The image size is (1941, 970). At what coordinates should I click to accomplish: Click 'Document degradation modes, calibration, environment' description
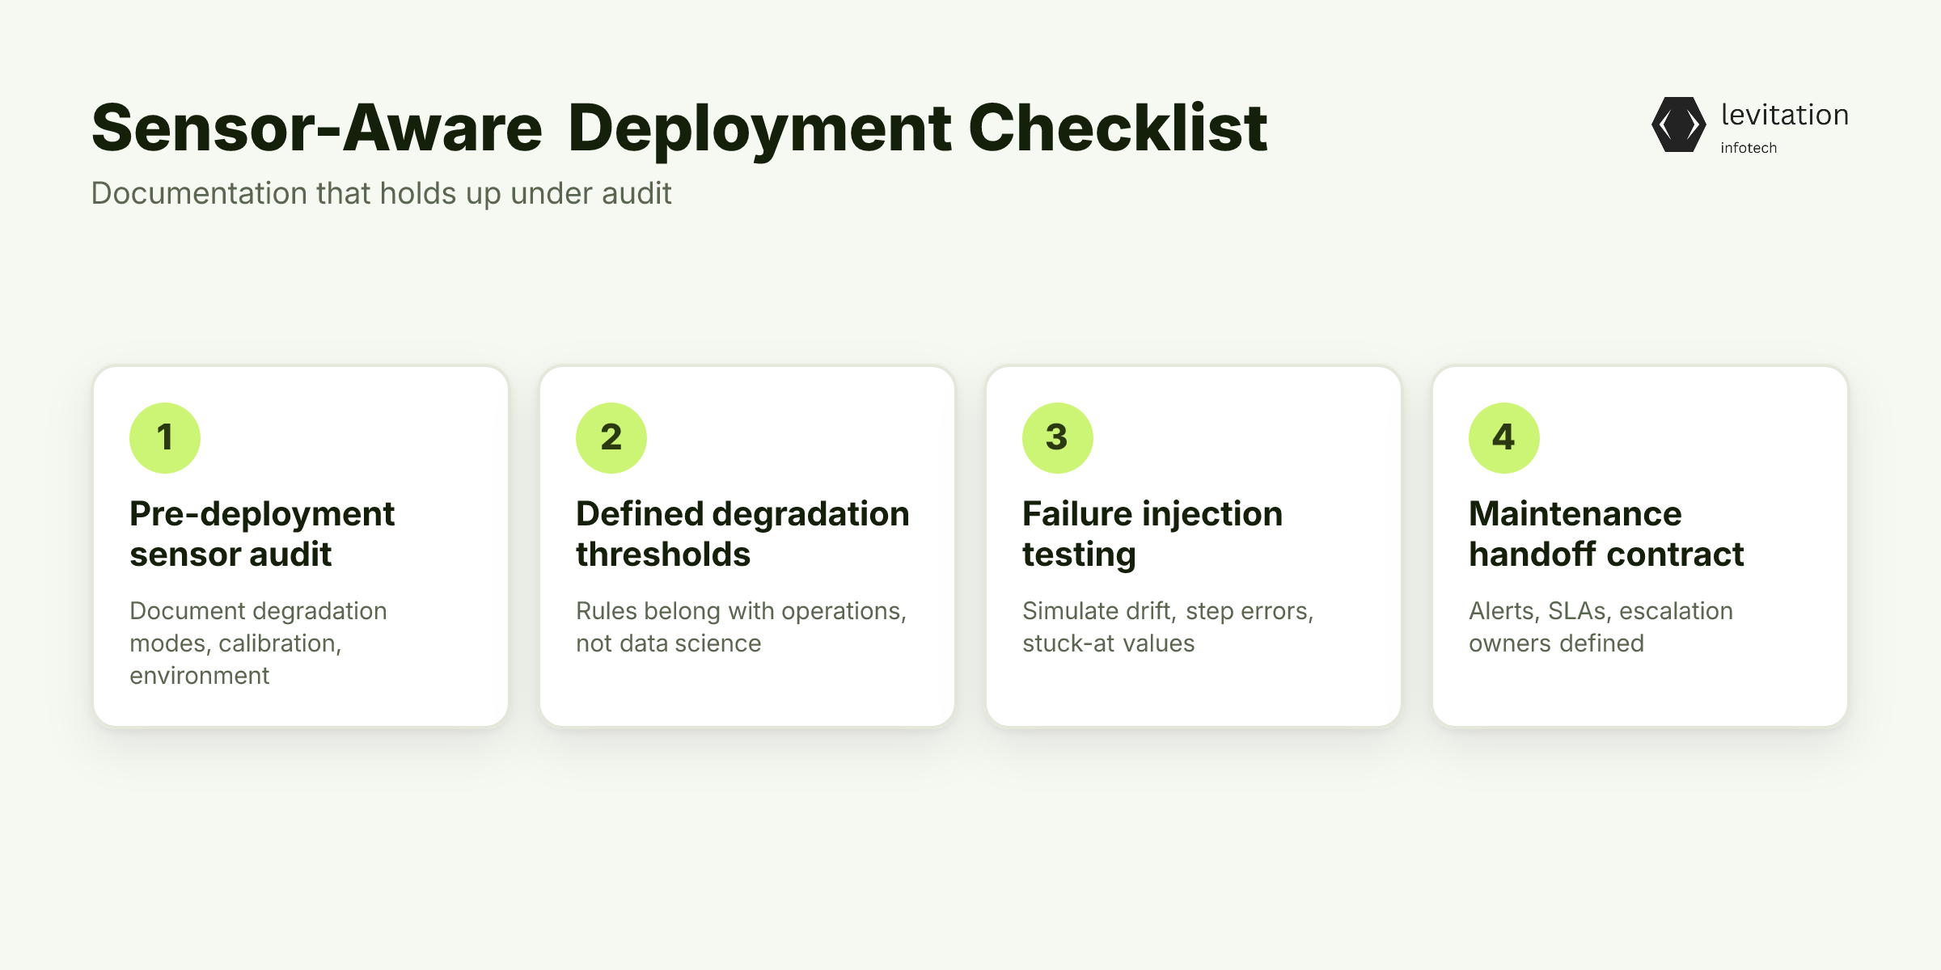click(258, 643)
